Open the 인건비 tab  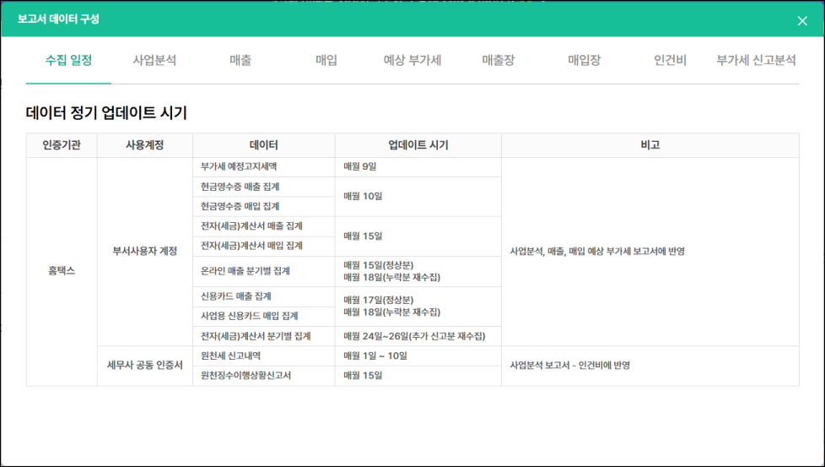coord(671,61)
